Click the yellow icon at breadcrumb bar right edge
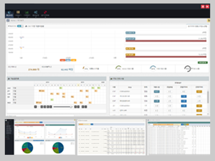The width and height of the screenshot is (215, 161). [209, 20]
